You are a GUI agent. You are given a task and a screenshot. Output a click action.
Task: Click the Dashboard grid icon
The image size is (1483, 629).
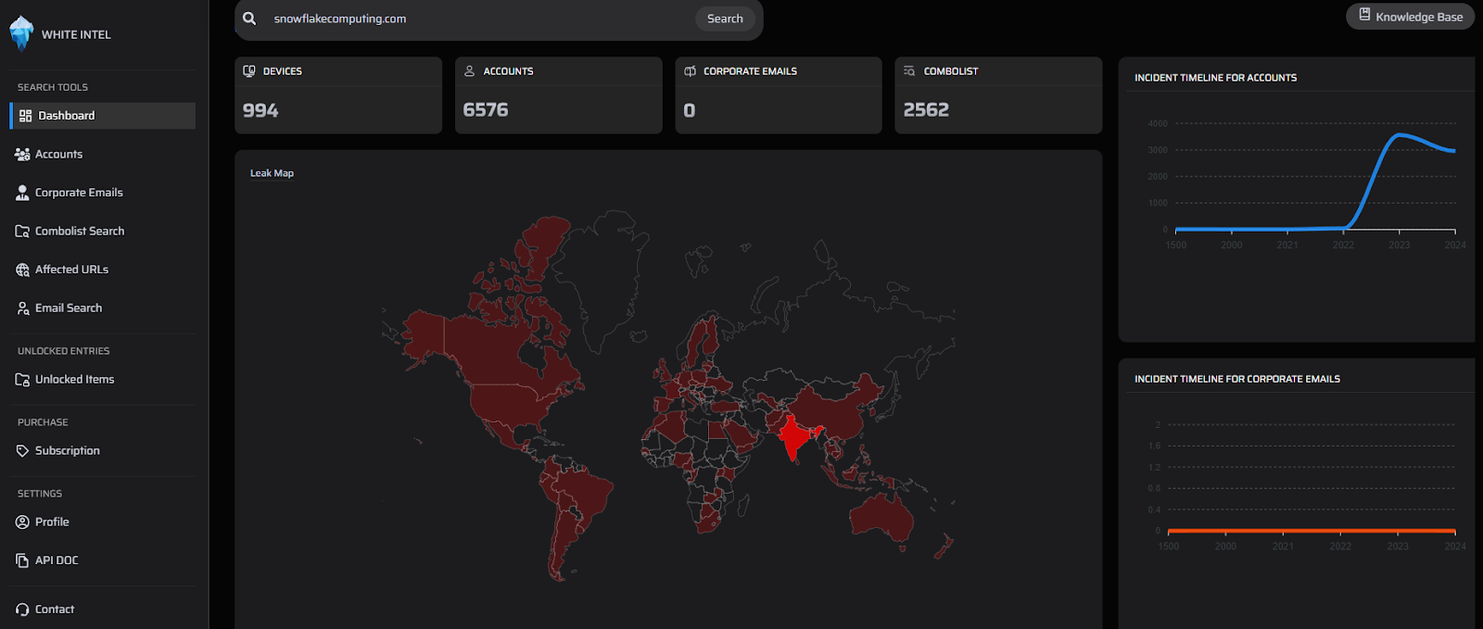pos(25,116)
